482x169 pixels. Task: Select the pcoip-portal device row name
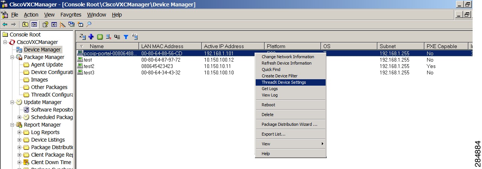(x=111, y=53)
